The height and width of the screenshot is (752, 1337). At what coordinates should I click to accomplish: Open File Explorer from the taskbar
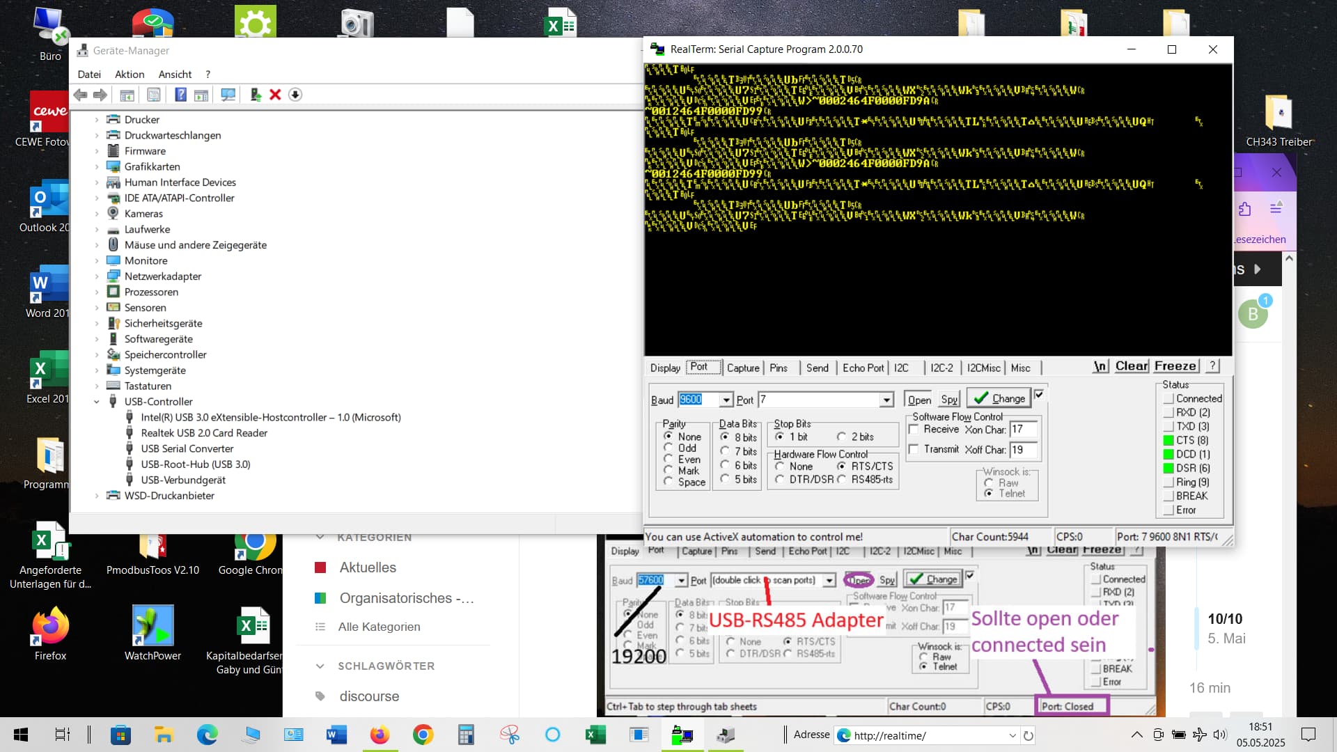(x=164, y=735)
